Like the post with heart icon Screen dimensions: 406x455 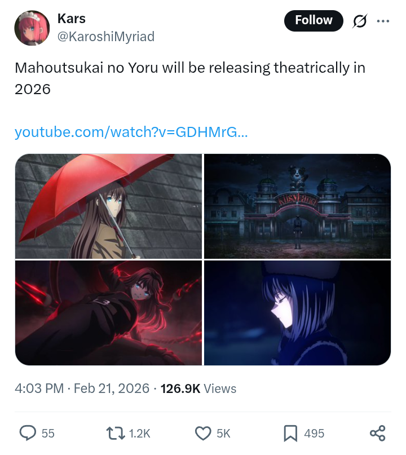[x=203, y=433]
